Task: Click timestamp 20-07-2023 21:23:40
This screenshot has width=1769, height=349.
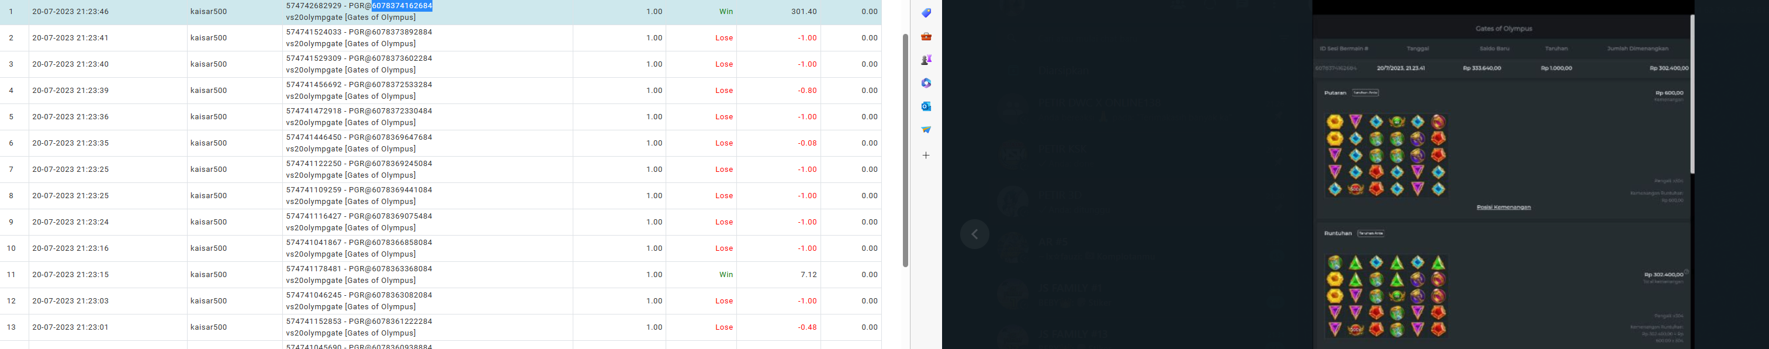Action: 70,64
